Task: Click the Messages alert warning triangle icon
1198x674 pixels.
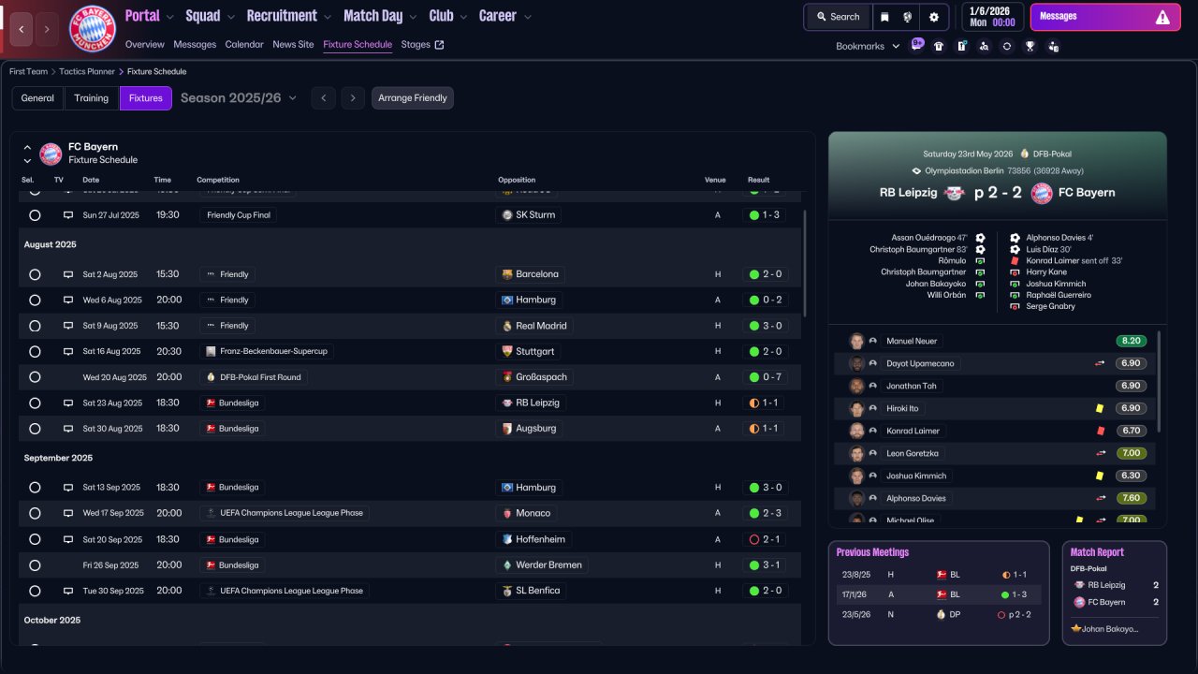Action: click(x=1162, y=17)
